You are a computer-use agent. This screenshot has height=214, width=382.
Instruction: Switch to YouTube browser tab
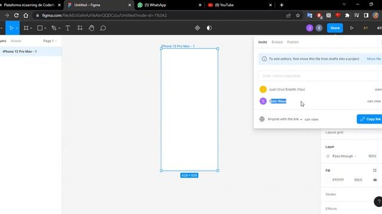pos(239,5)
